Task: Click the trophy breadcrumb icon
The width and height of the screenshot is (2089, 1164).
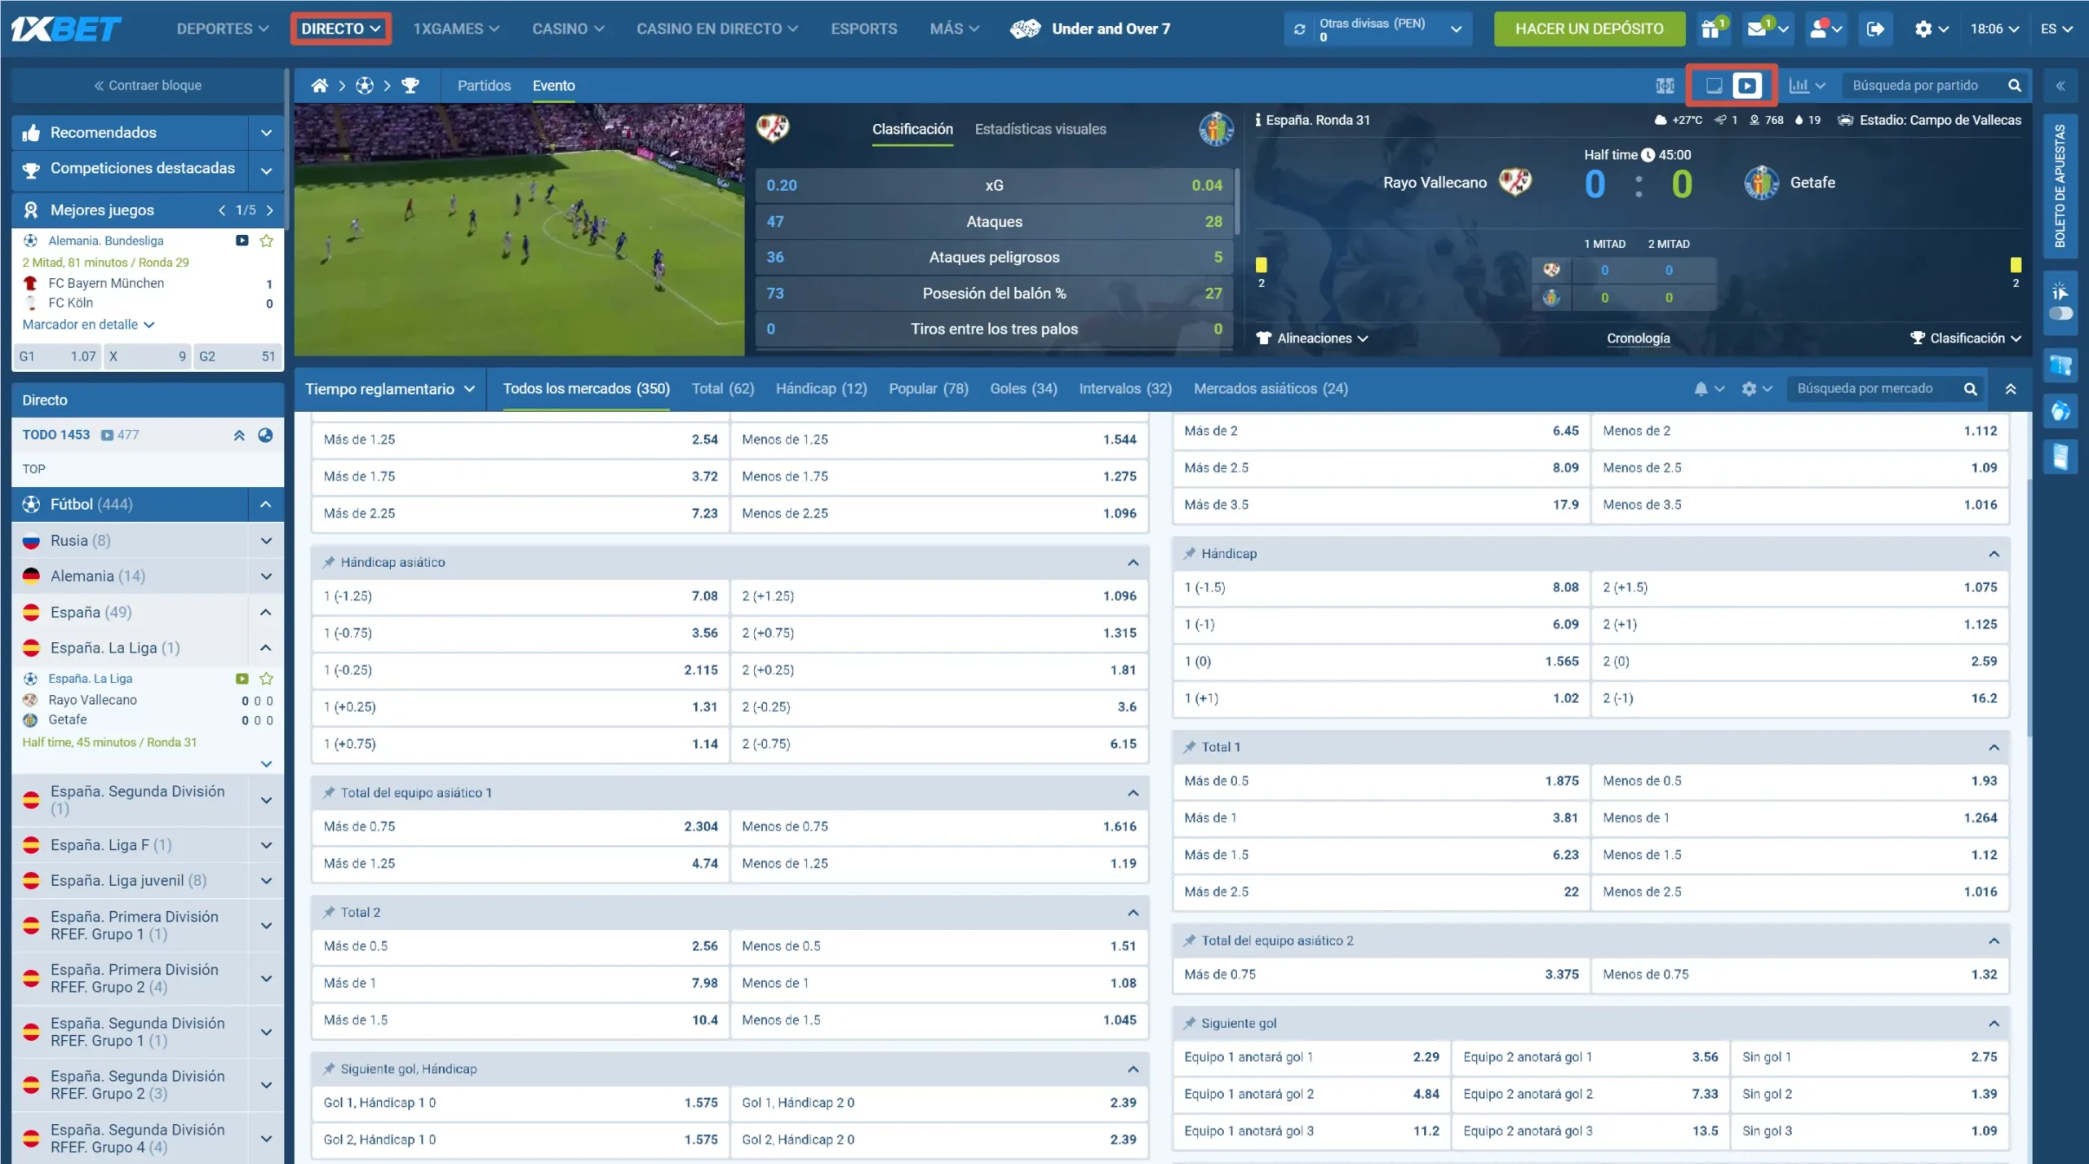Action: (x=410, y=86)
